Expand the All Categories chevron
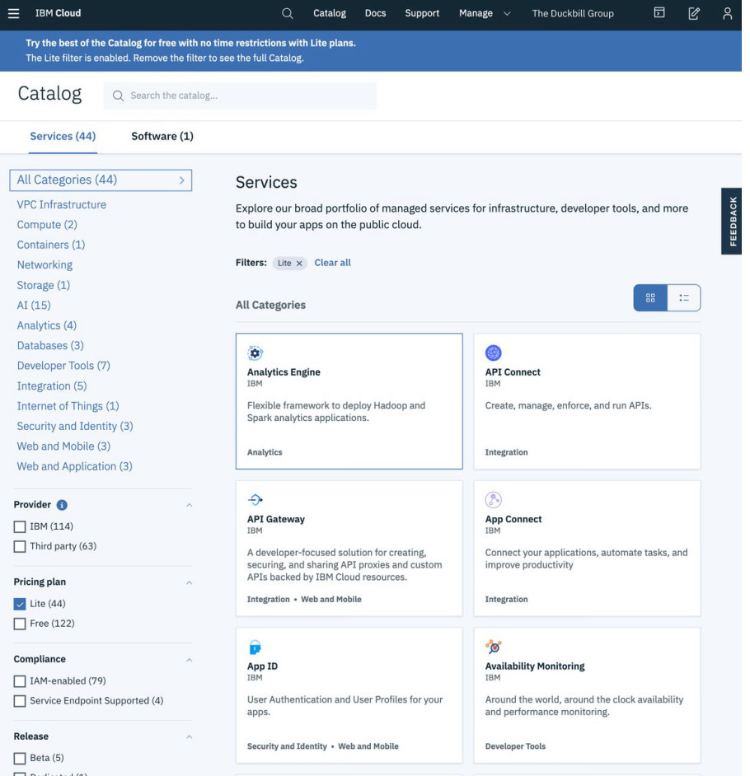Screen dimensions: 750x776 coord(181,180)
